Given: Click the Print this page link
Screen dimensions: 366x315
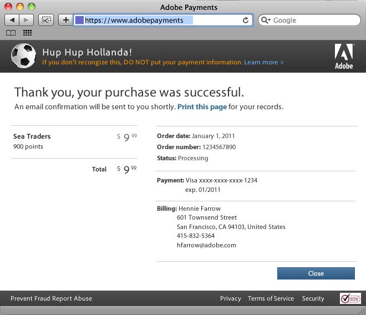Looking at the screenshot, I should (202, 106).
